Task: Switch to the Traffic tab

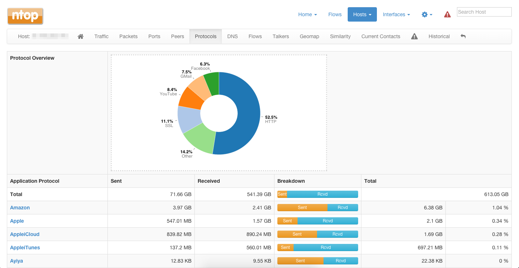Action: 101,36
